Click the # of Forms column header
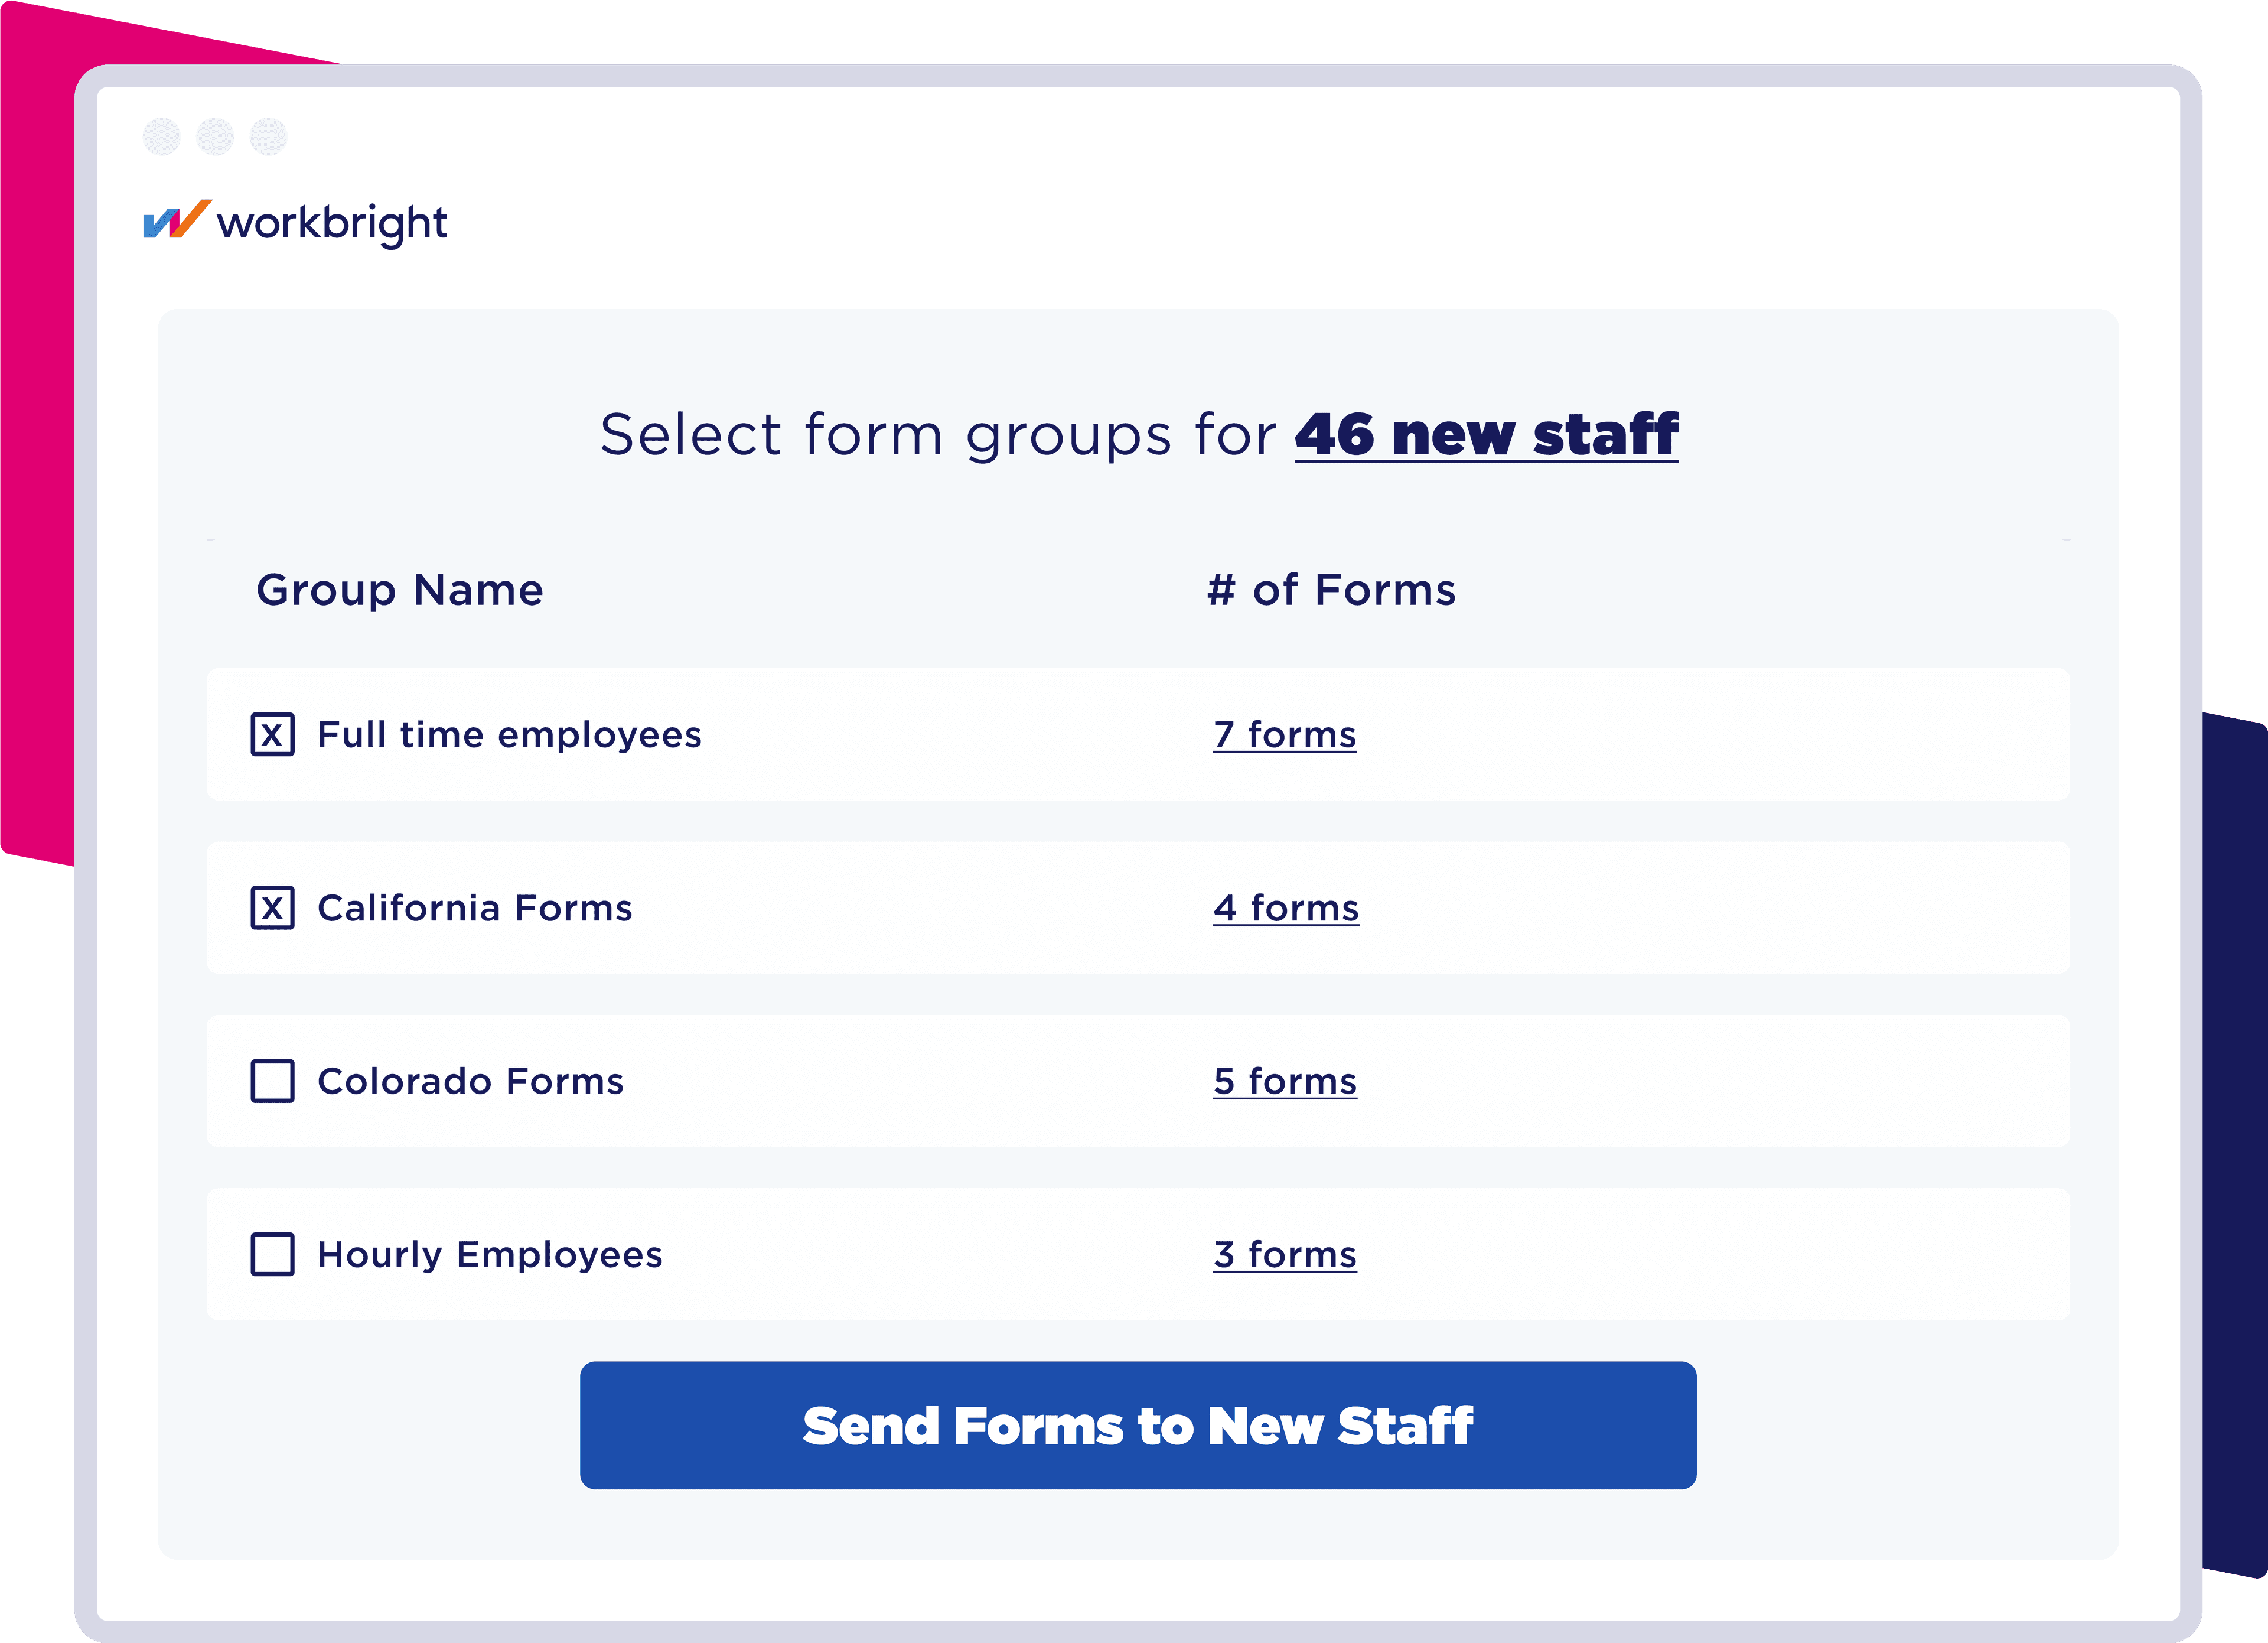 click(1330, 589)
